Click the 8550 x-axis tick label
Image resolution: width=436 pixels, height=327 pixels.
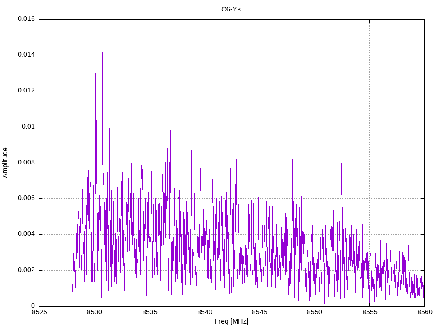314,312
